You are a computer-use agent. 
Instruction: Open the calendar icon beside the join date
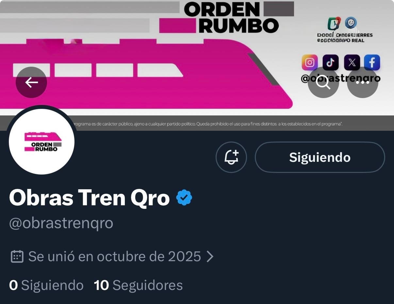tap(17, 257)
